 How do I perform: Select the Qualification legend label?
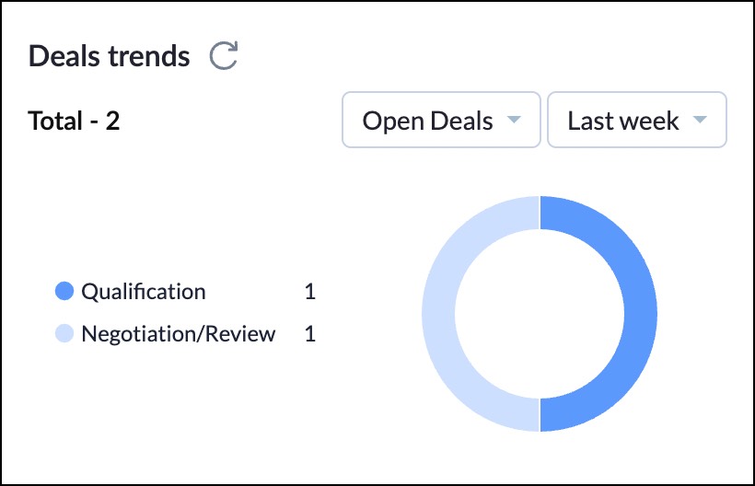click(144, 292)
